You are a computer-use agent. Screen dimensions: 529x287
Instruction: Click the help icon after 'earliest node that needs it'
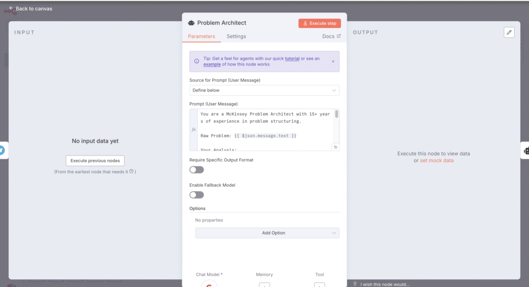click(x=131, y=172)
